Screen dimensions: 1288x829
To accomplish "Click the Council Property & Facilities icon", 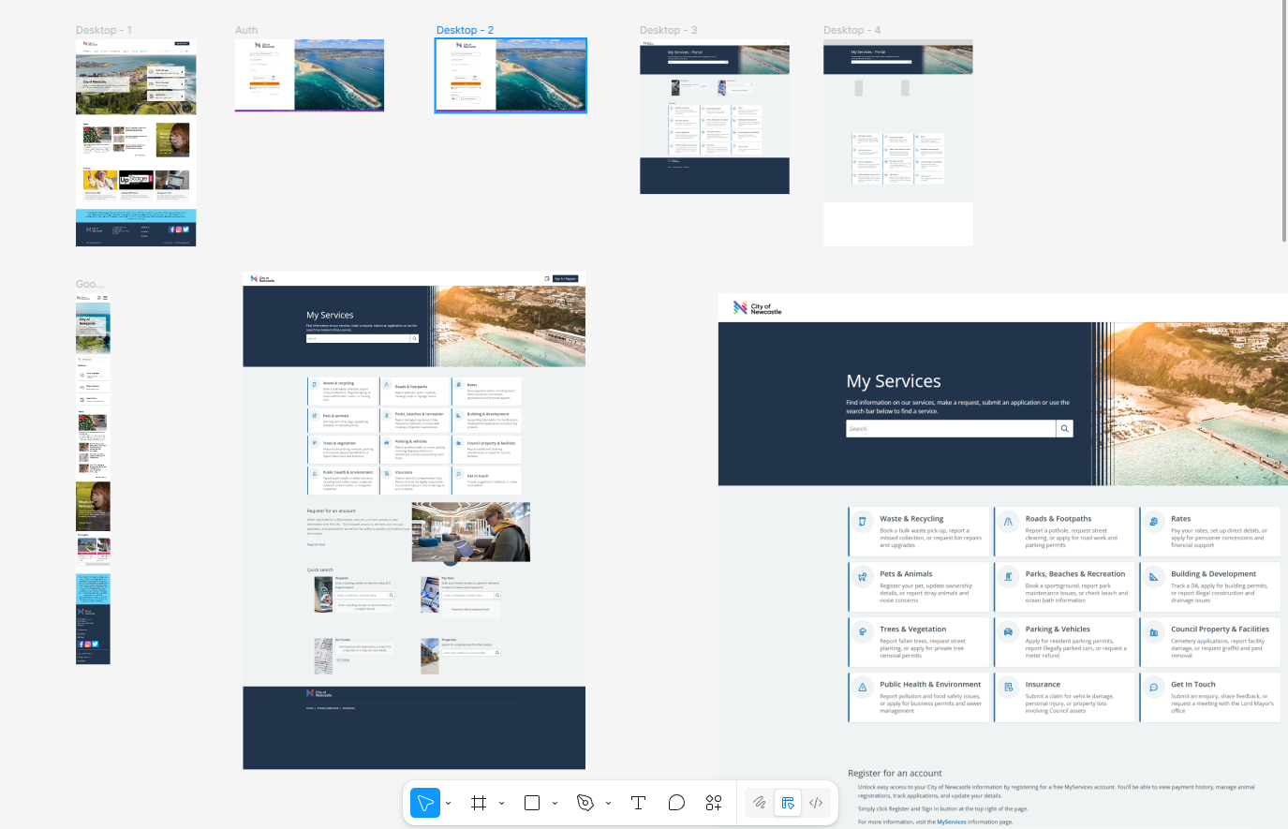I will [x=1154, y=631].
